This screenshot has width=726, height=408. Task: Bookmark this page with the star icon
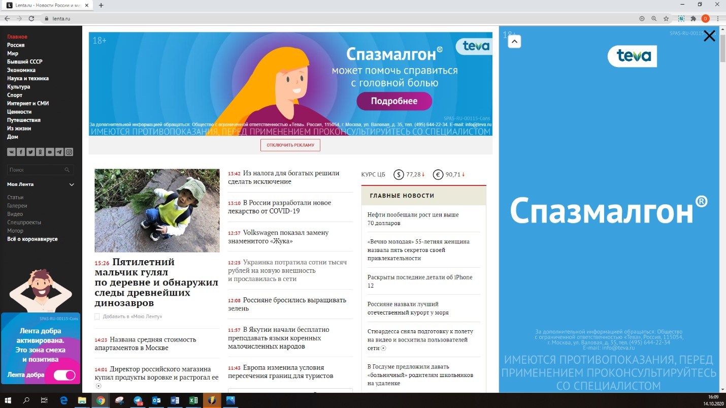coord(666,18)
